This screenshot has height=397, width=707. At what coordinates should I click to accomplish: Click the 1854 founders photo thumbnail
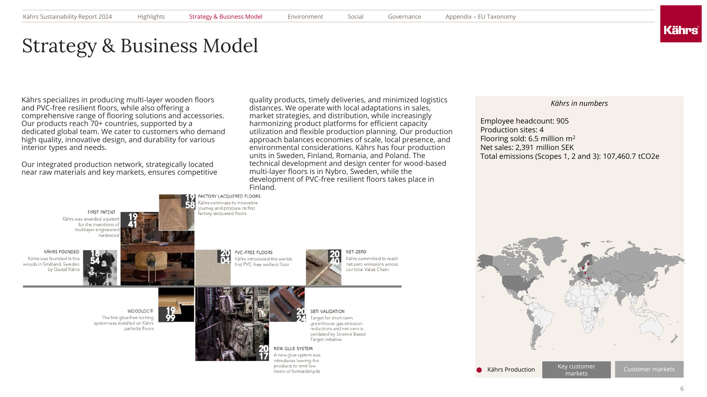pos(100,267)
